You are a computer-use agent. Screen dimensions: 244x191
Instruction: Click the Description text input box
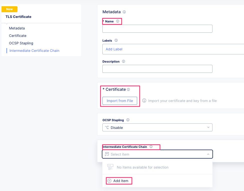[157, 69]
